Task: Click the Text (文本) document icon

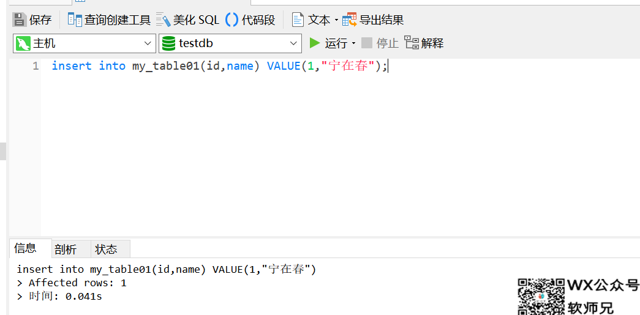Action: point(298,20)
